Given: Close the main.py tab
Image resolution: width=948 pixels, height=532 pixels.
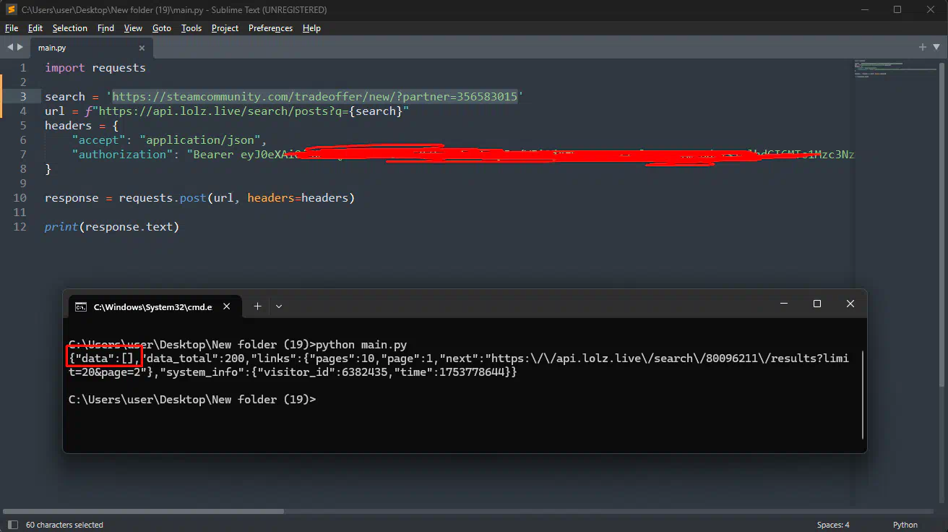Looking at the screenshot, I should 142,48.
